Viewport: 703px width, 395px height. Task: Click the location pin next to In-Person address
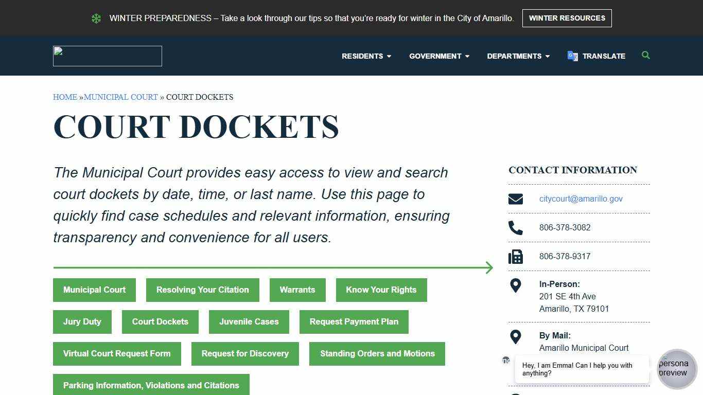(x=516, y=285)
